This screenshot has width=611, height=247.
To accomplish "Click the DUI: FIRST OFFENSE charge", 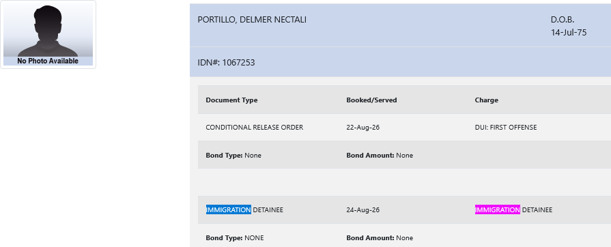I will pyautogui.click(x=506, y=128).
